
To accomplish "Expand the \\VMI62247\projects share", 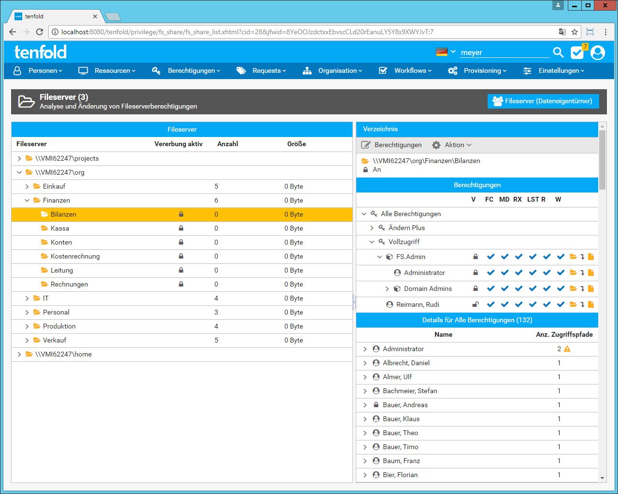I will (19, 158).
